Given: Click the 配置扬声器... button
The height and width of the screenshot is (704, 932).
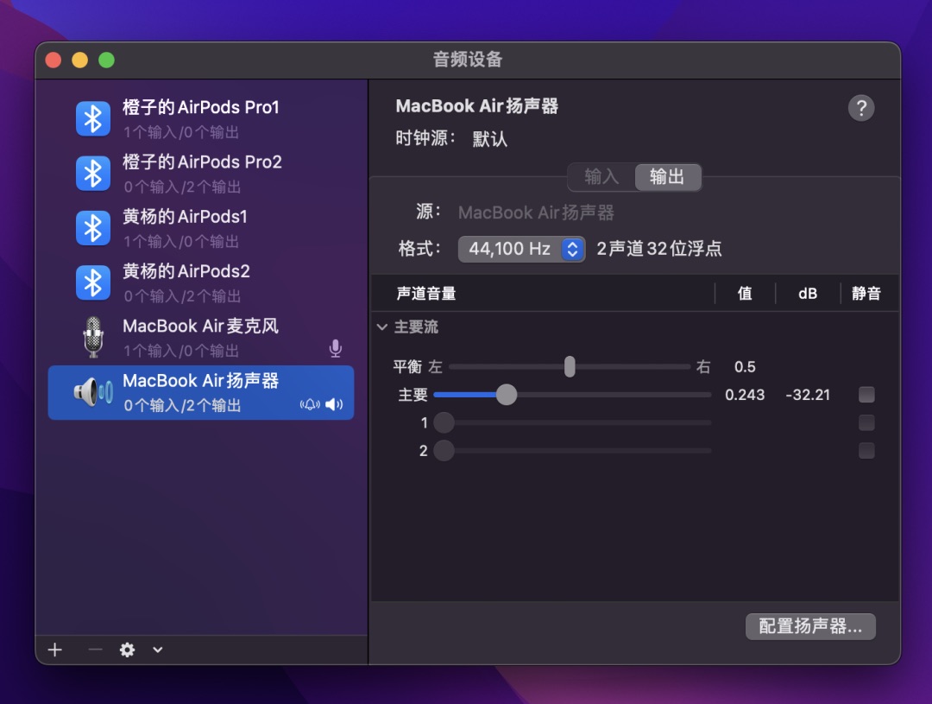Looking at the screenshot, I should coord(810,626).
